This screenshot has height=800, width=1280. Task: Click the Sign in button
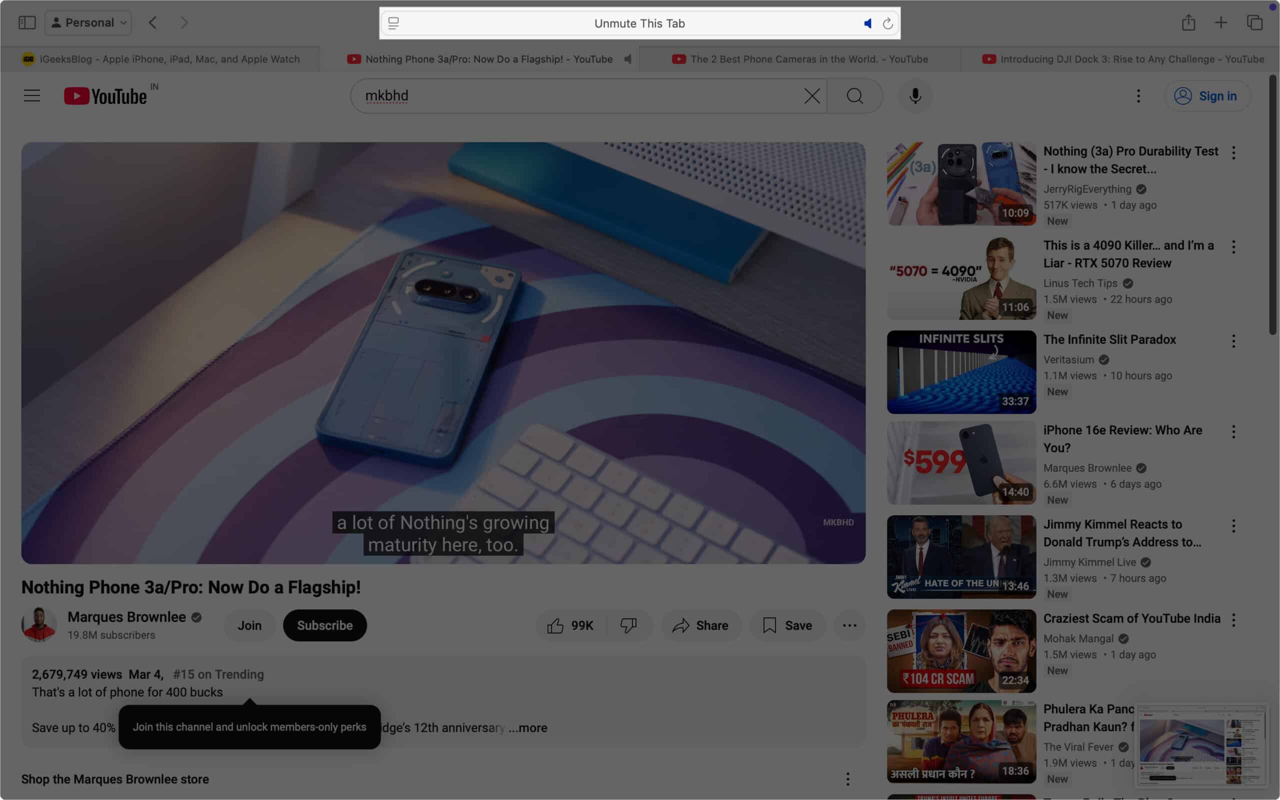pyautogui.click(x=1207, y=96)
